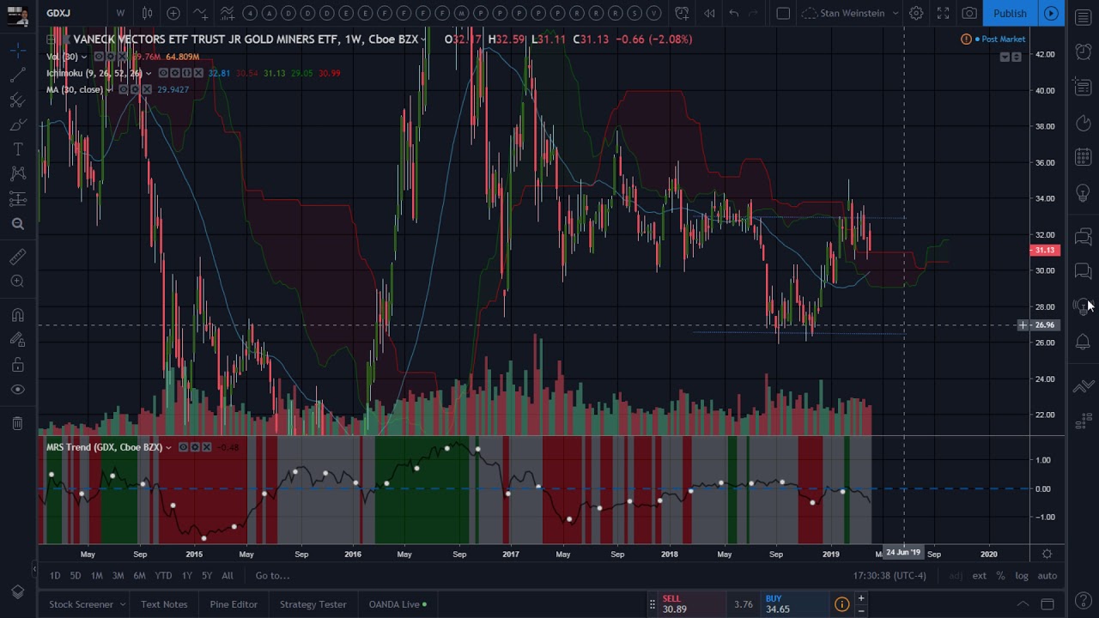This screenshot has height=618, width=1099.
Task: Open the Pine Editor tab
Action: coord(234,604)
